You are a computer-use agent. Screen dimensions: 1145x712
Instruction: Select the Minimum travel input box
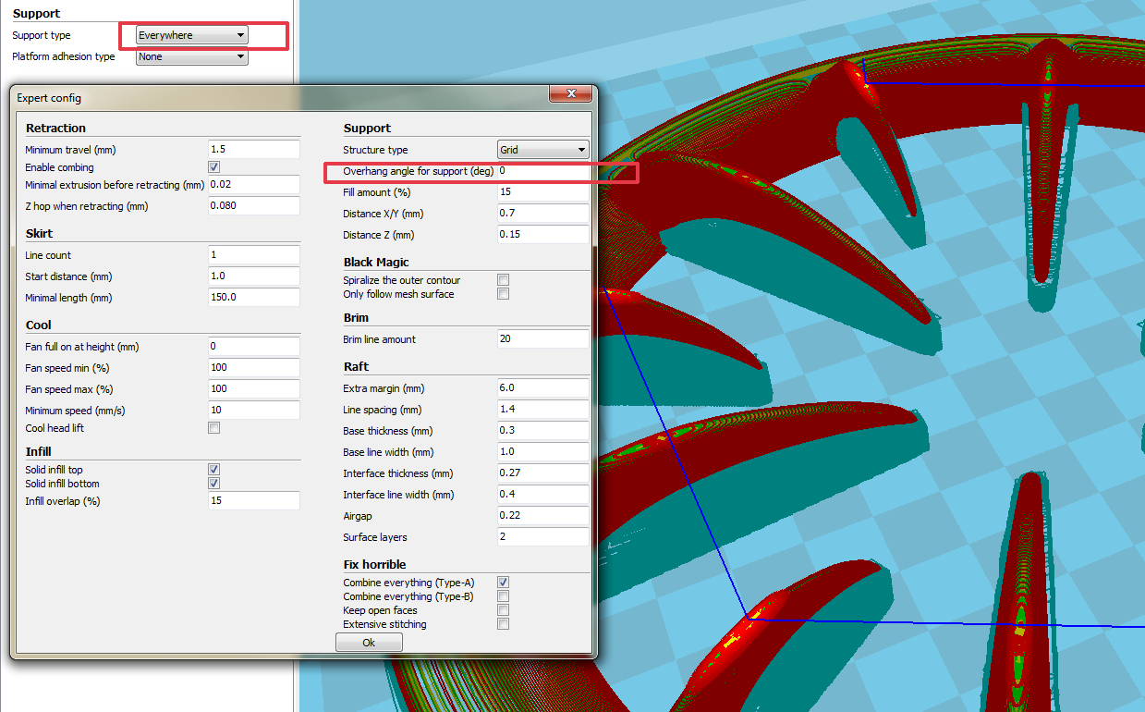click(x=254, y=150)
